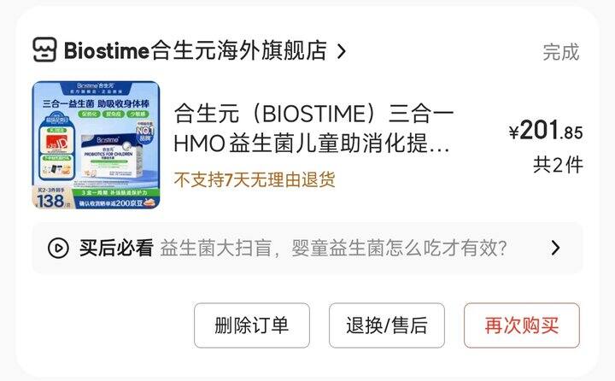Click 益生菌大扫盲 article text
This screenshot has width=615, height=381.
216,248
